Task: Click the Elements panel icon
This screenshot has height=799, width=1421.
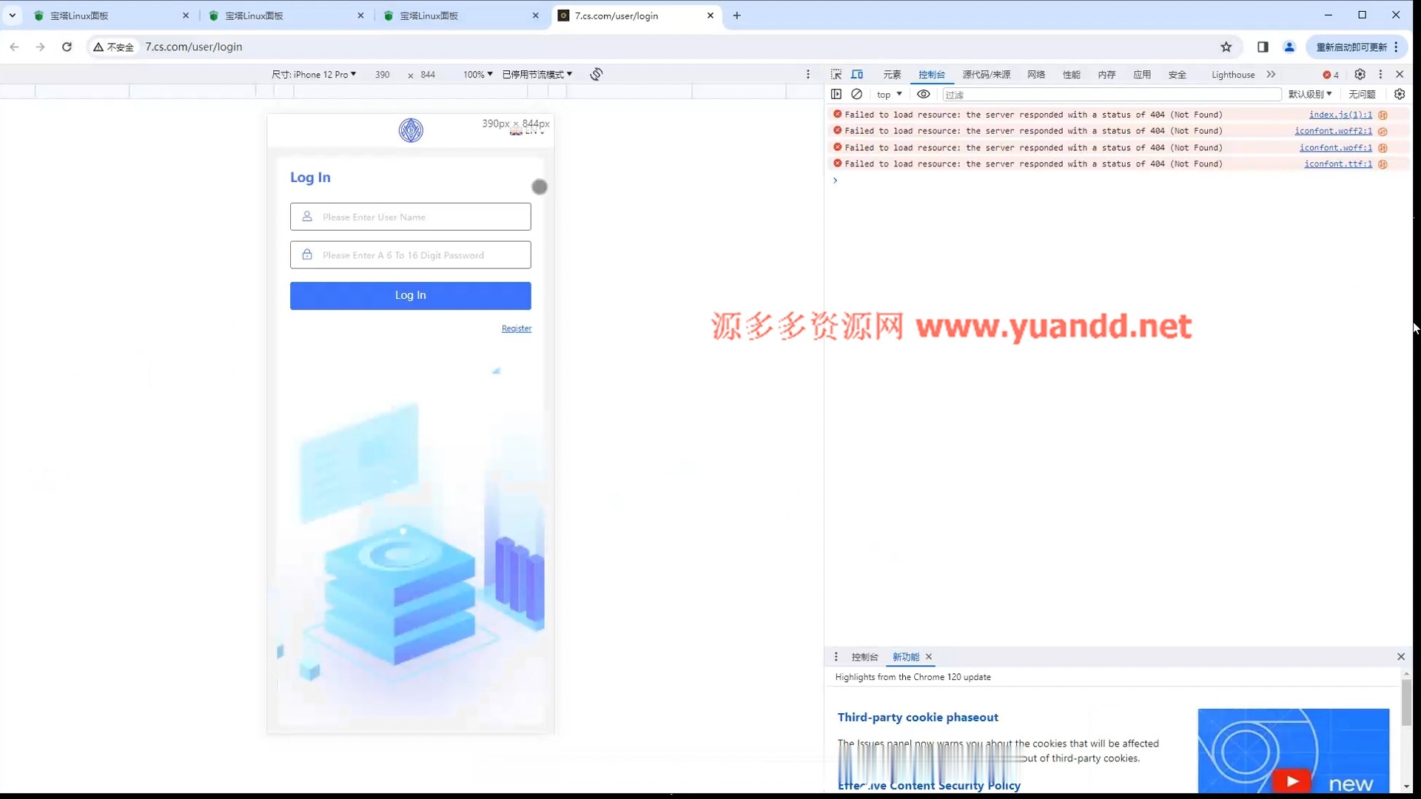Action: click(x=891, y=74)
